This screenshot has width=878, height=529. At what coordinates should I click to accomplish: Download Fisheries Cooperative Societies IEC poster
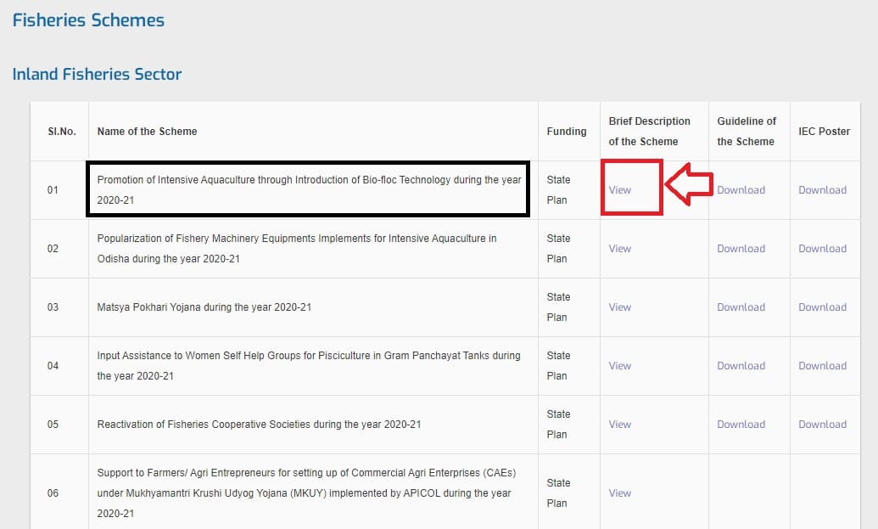pyautogui.click(x=822, y=425)
